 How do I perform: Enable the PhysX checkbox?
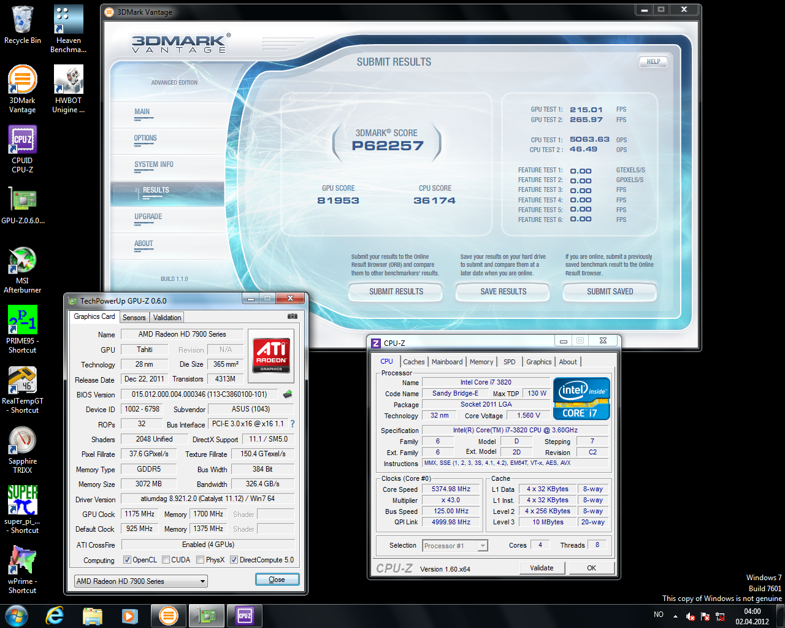(200, 560)
